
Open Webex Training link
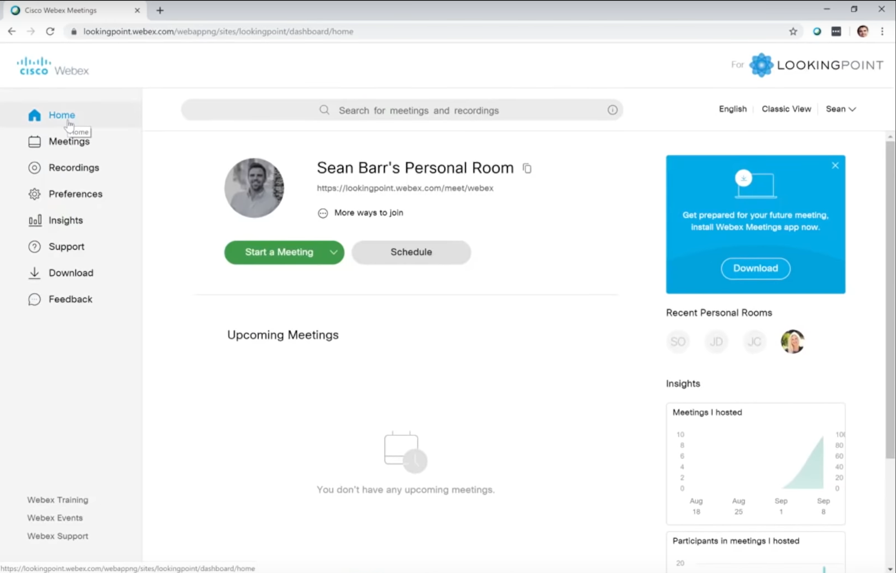pos(57,500)
